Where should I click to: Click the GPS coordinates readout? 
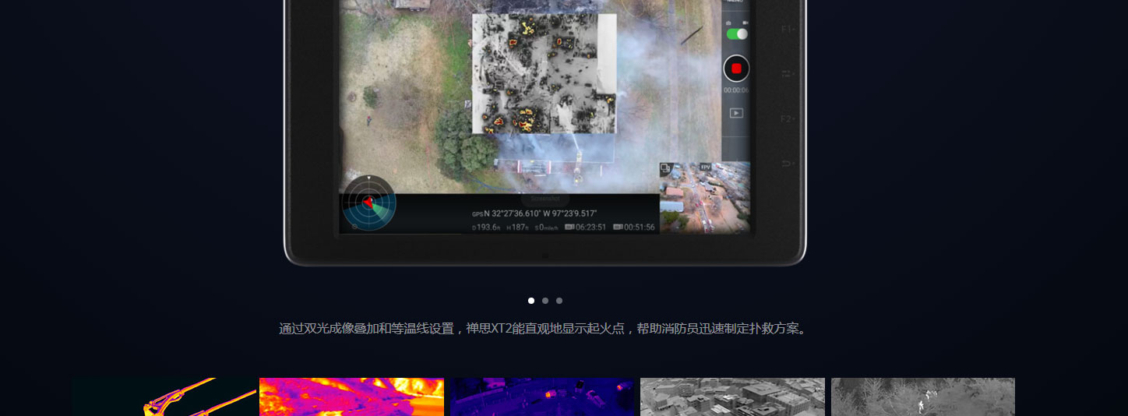(x=534, y=213)
